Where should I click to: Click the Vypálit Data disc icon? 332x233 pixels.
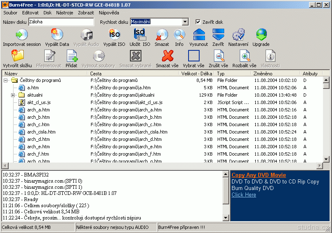coord(57,35)
